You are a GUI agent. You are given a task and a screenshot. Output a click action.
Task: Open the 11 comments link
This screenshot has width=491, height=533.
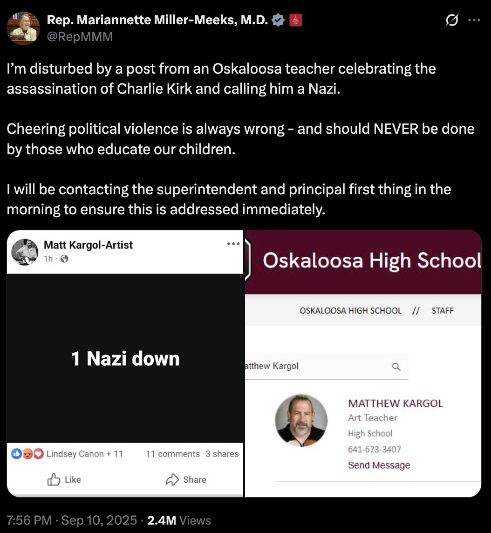(x=173, y=454)
